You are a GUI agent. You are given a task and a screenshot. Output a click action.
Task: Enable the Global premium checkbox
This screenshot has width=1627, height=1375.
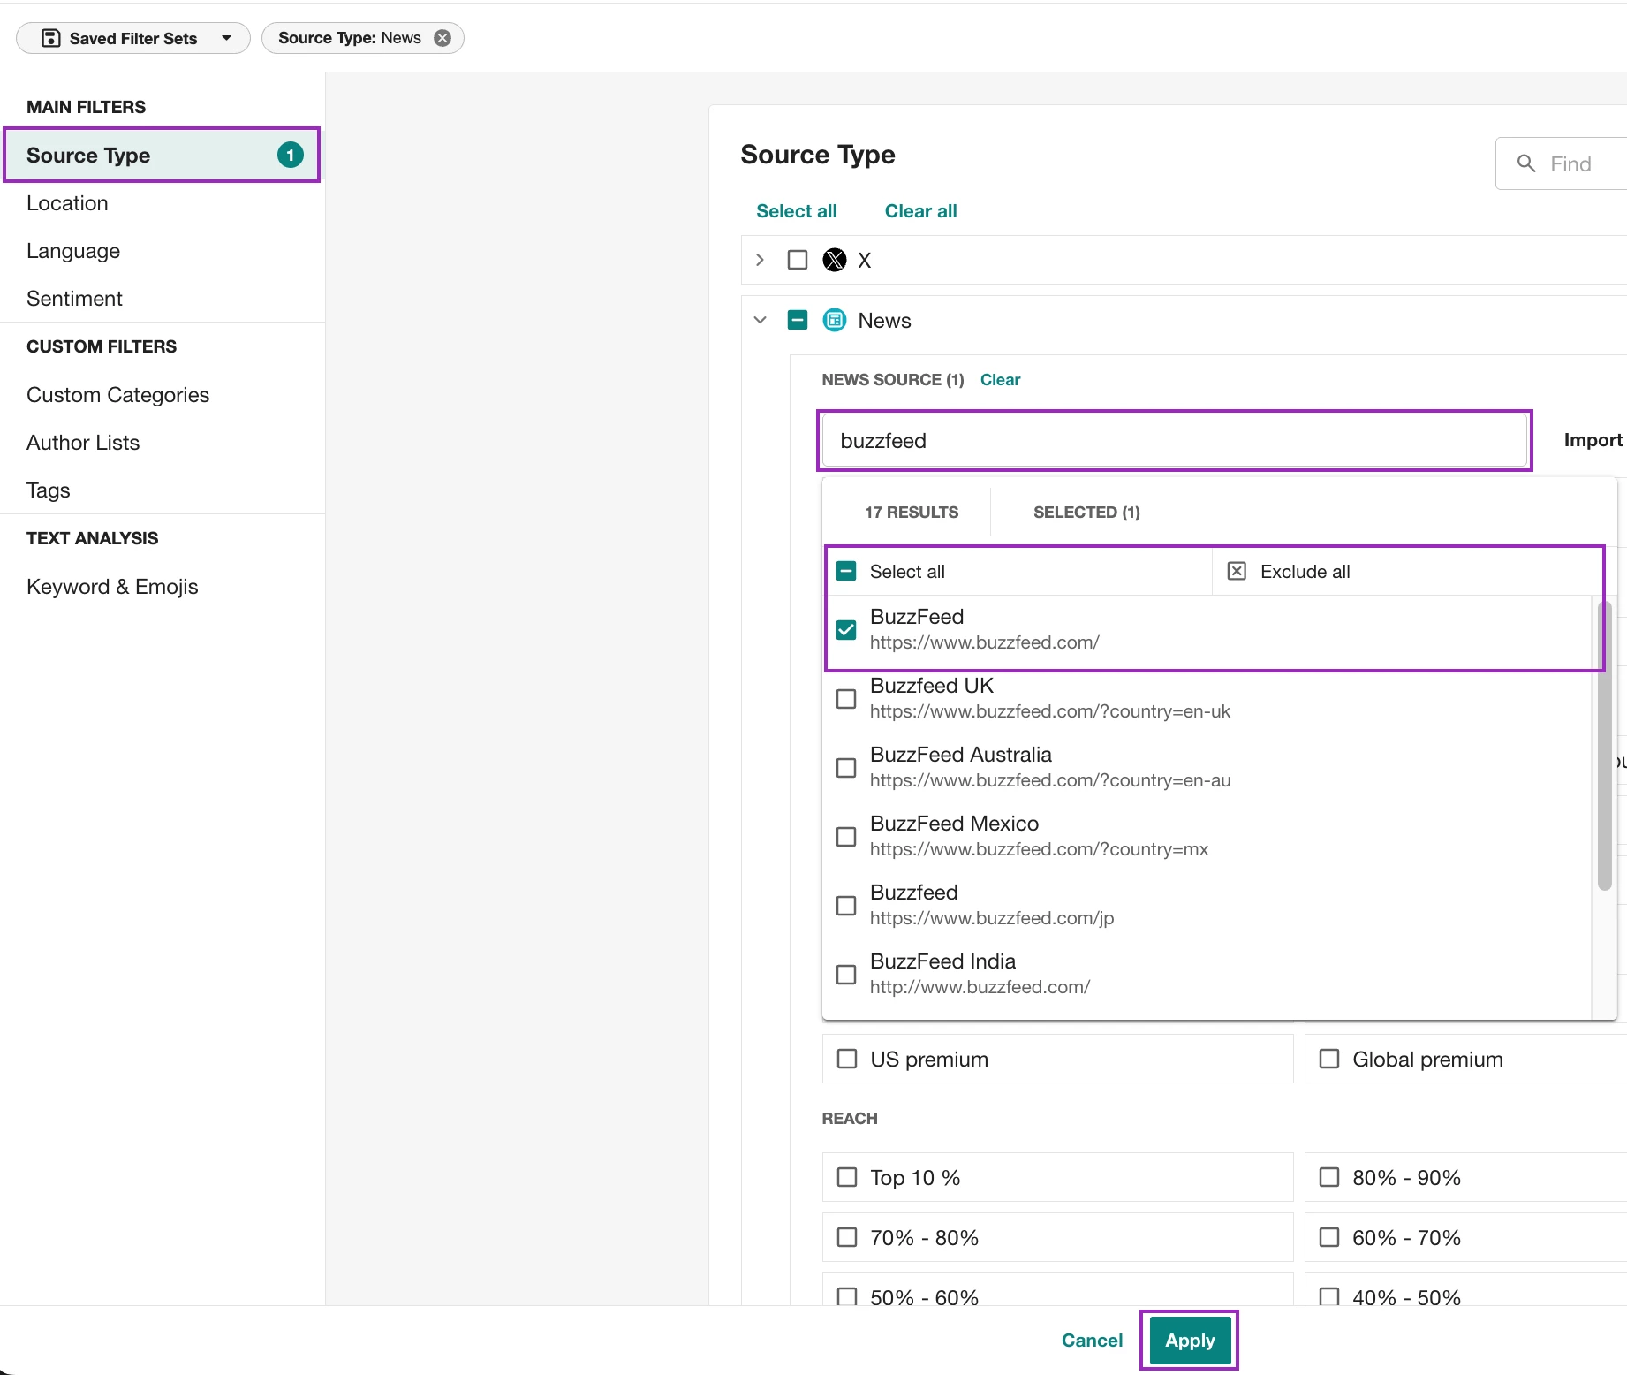pyautogui.click(x=1329, y=1059)
